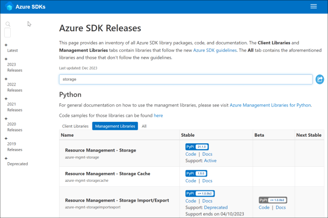The image size is (328, 218).
Task: Open 2020 Releases in the sidebar
Action: [15, 127]
